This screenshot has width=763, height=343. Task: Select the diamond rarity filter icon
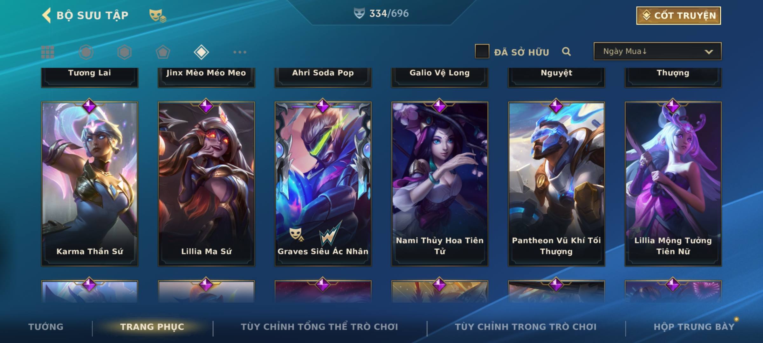pyautogui.click(x=201, y=52)
